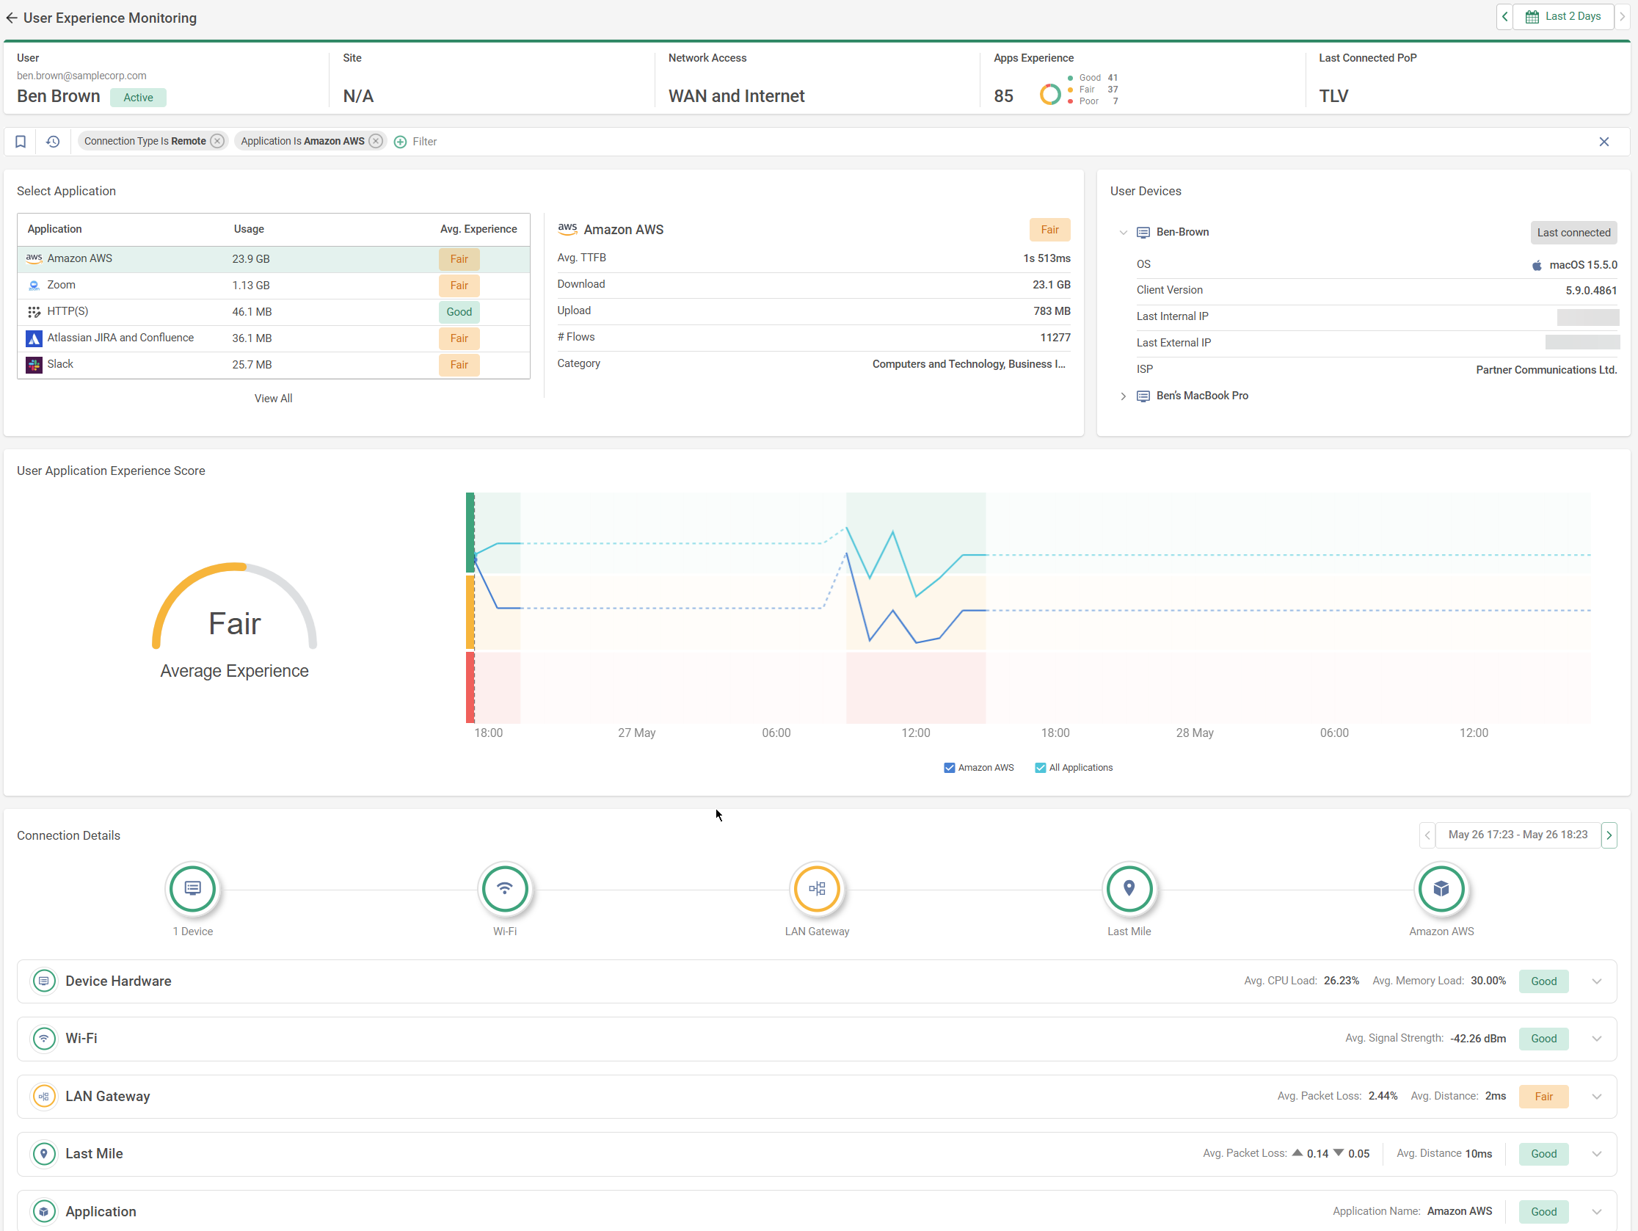Click the Wi-Fi node icon
Image resolution: width=1638 pixels, height=1231 pixels.
505,889
